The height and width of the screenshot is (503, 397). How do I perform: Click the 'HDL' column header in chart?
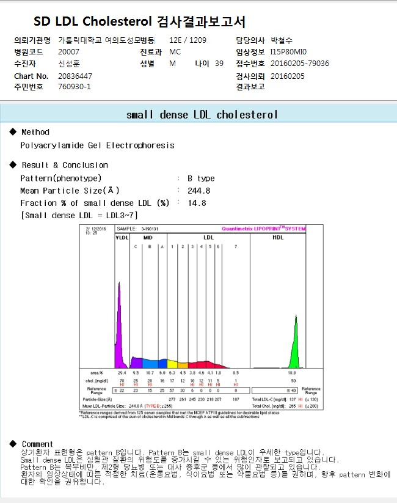coord(278,238)
